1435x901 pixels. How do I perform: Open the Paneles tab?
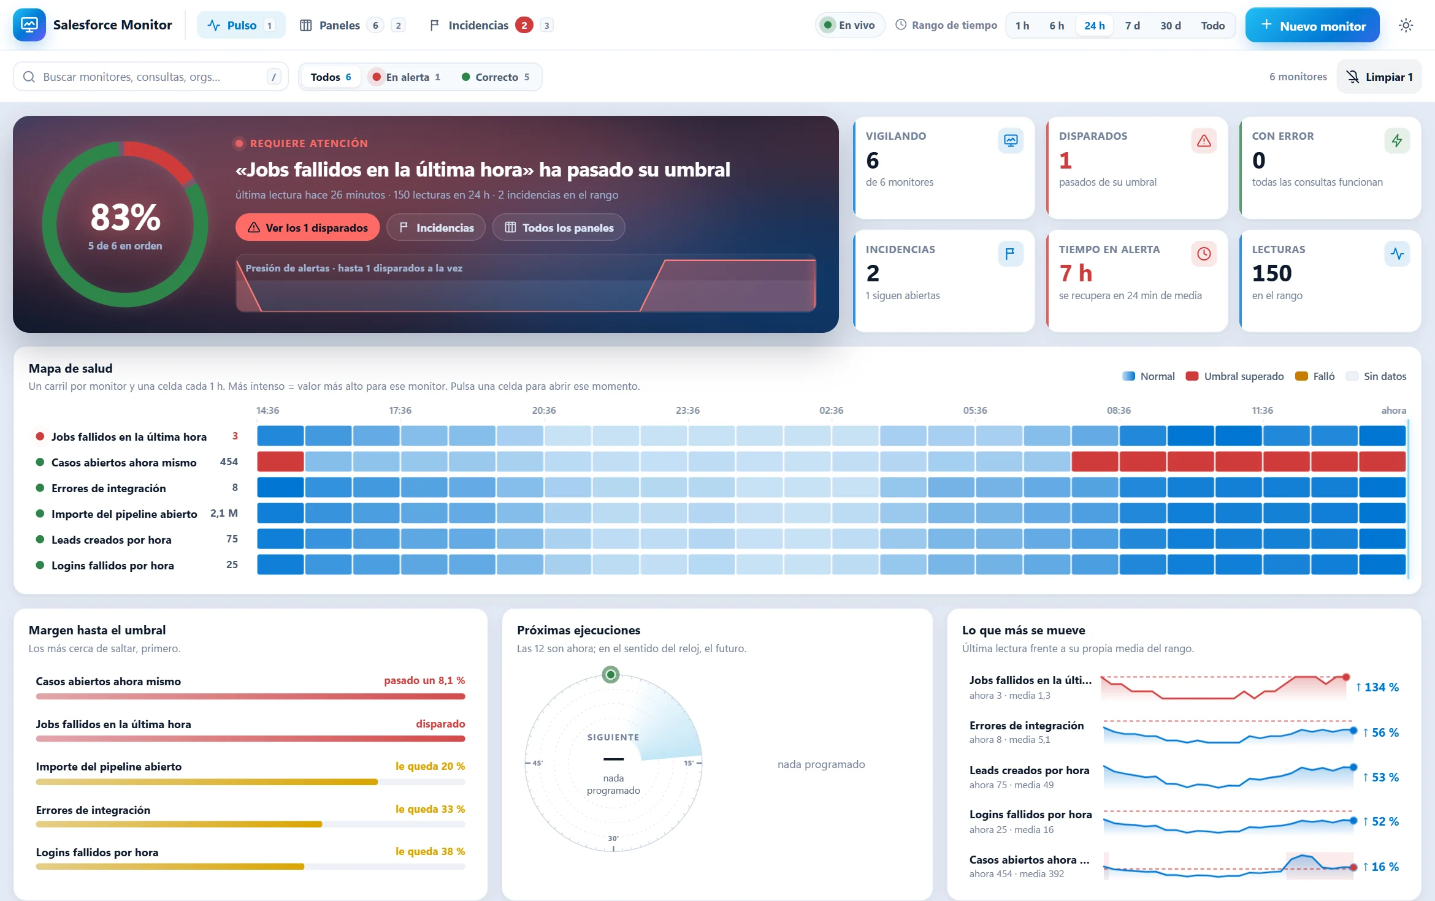pyautogui.click(x=352, y=25)
